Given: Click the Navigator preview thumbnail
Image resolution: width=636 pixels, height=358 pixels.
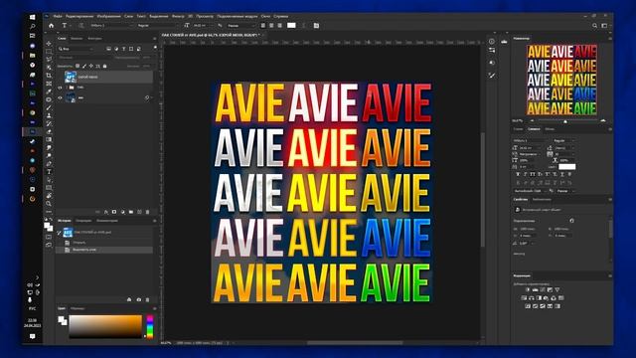Looking at the screenshot, I should pyautogui.click(x=561, y=80).
